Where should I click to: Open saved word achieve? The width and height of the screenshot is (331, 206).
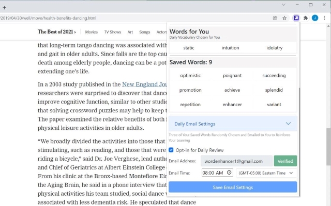point(232,90)
